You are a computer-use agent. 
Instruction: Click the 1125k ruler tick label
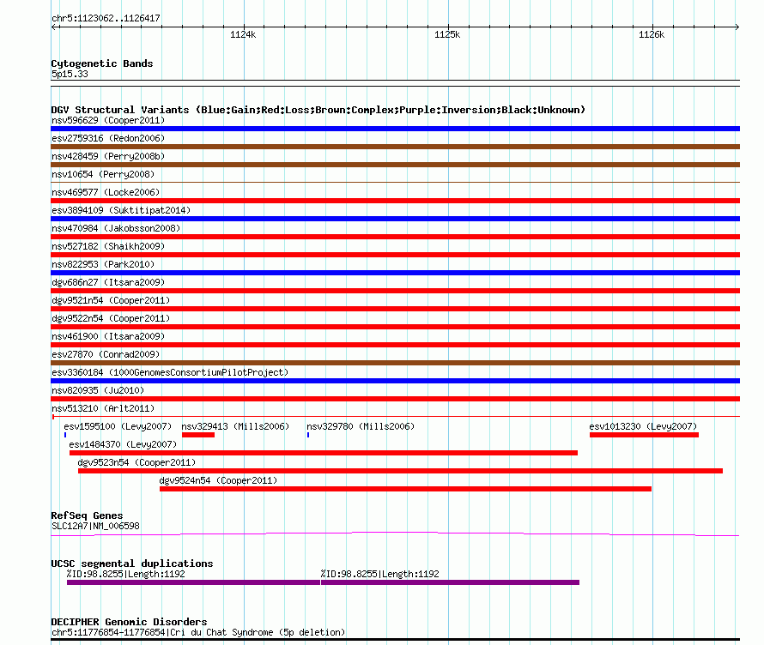447,34
